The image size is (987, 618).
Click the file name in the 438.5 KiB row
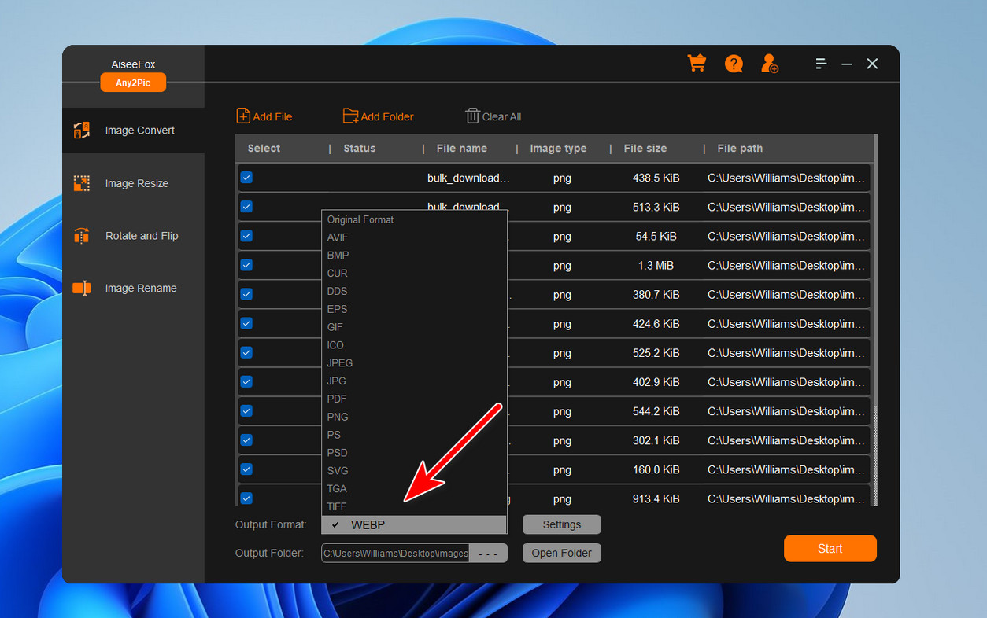[x=469, y=178]
